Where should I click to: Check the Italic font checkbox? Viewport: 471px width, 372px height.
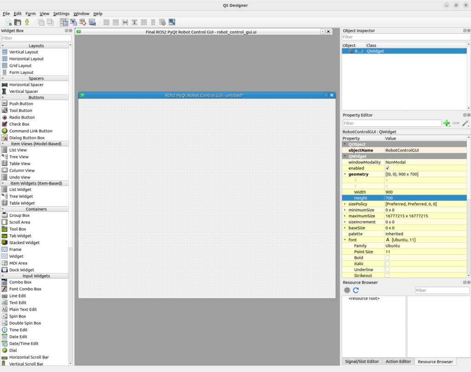(387, 264)
